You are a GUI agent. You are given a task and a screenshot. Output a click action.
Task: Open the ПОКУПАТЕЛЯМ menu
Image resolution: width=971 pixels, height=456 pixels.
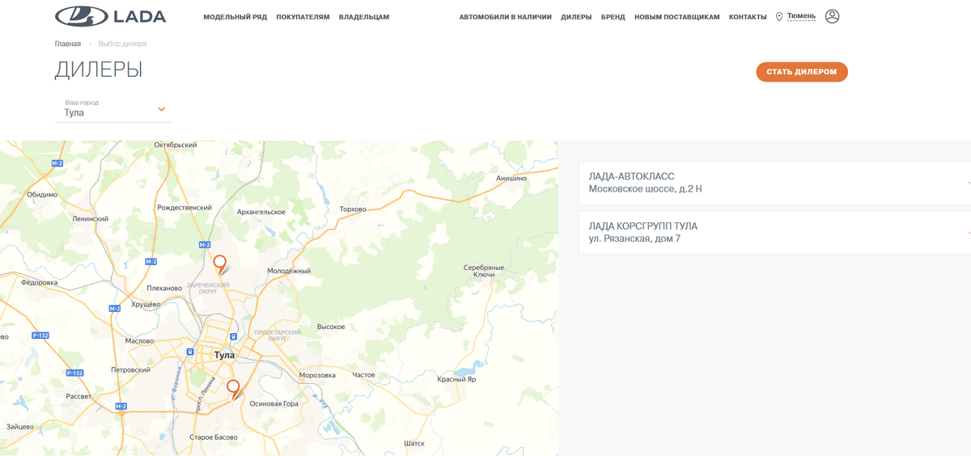303,17
